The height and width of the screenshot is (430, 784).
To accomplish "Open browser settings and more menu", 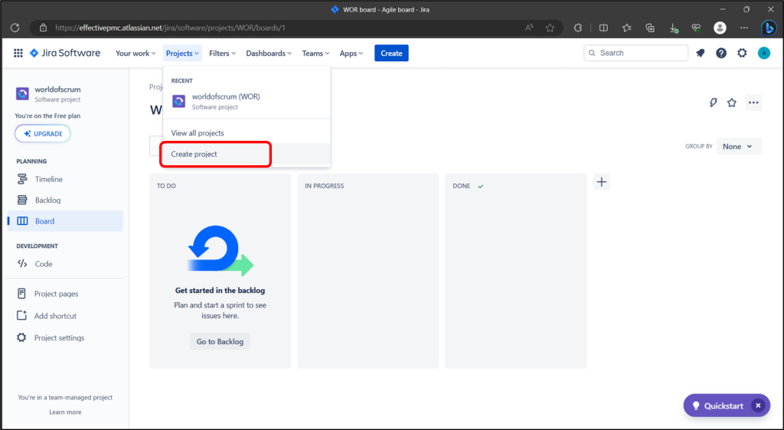I will click(744, 28).
